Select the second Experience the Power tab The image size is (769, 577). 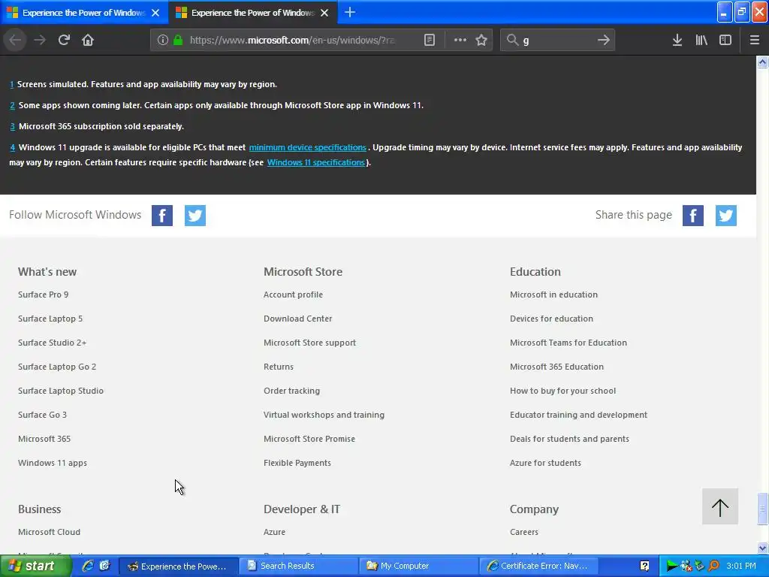point(253,13)
